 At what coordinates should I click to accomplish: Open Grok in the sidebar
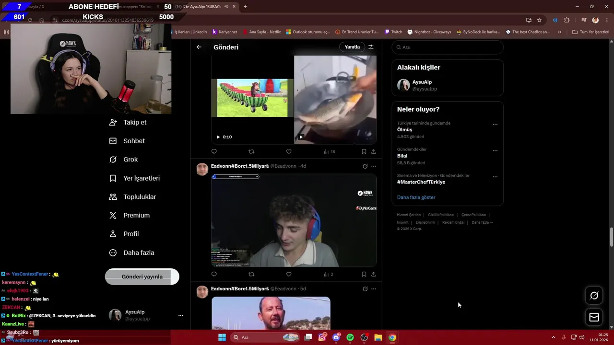tap(123, 160)
